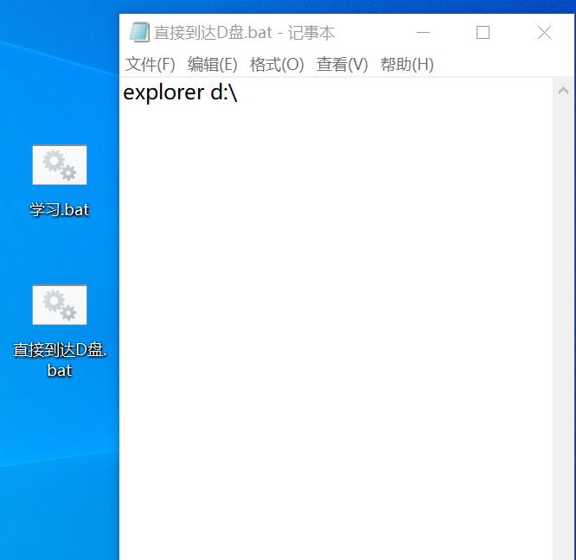Open the 查看(V) menu in Notepad
Image resolution: width=576 pixels, height=560 pixels.
coord(342,65)
